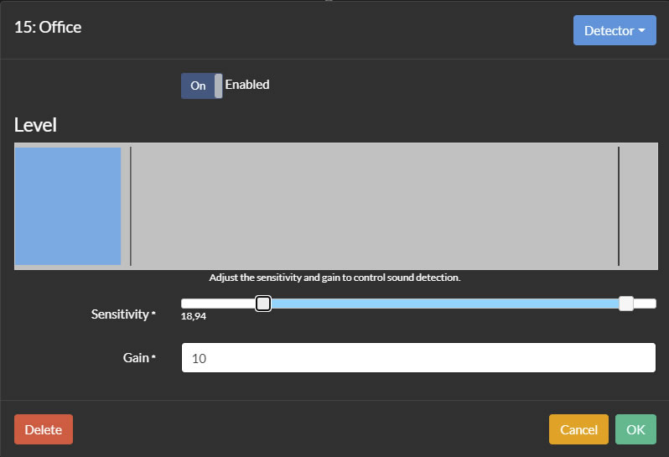Click the Gain field label
669x457 pixels.
[x=137, y=358]
